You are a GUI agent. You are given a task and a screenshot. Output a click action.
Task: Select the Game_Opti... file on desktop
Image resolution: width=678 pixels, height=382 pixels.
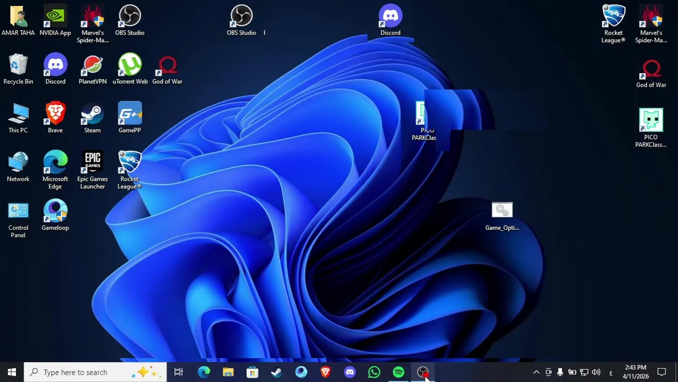coord(502,216)
